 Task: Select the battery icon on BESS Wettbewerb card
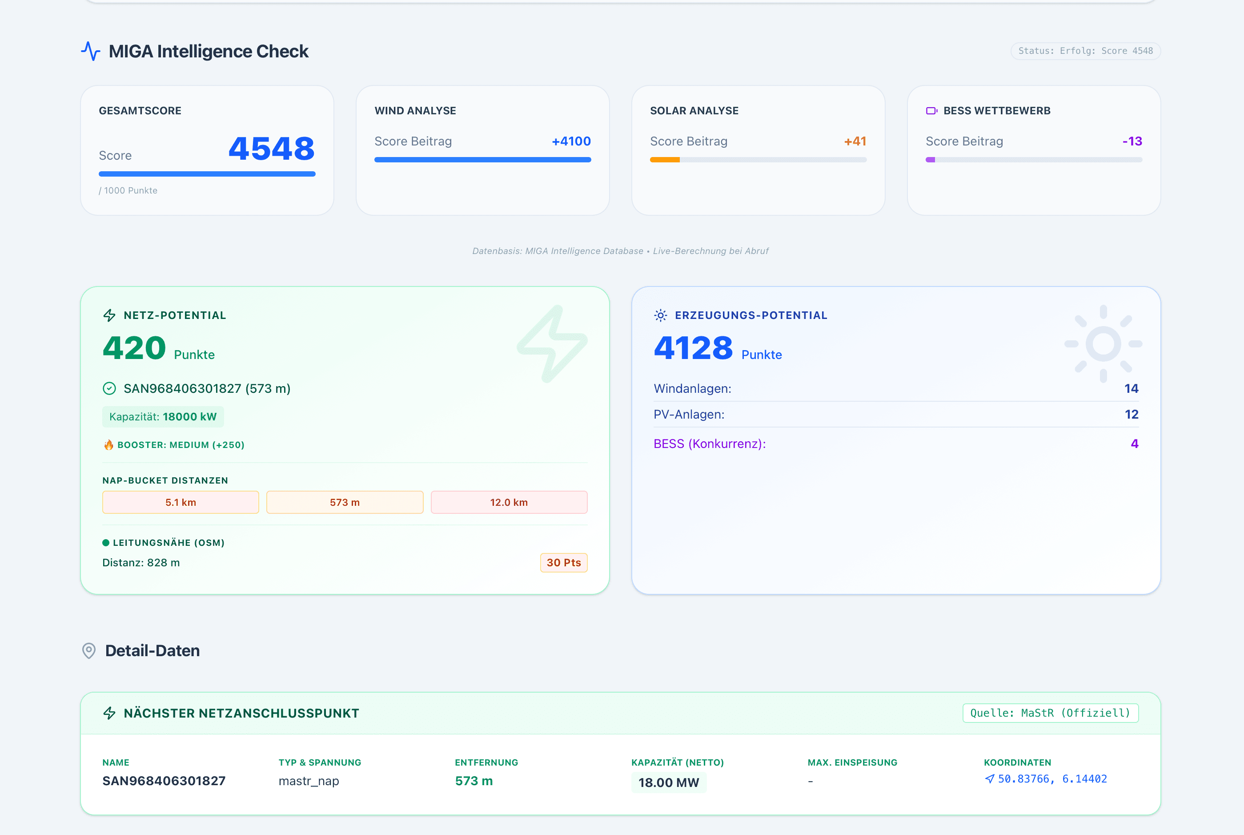932,111
